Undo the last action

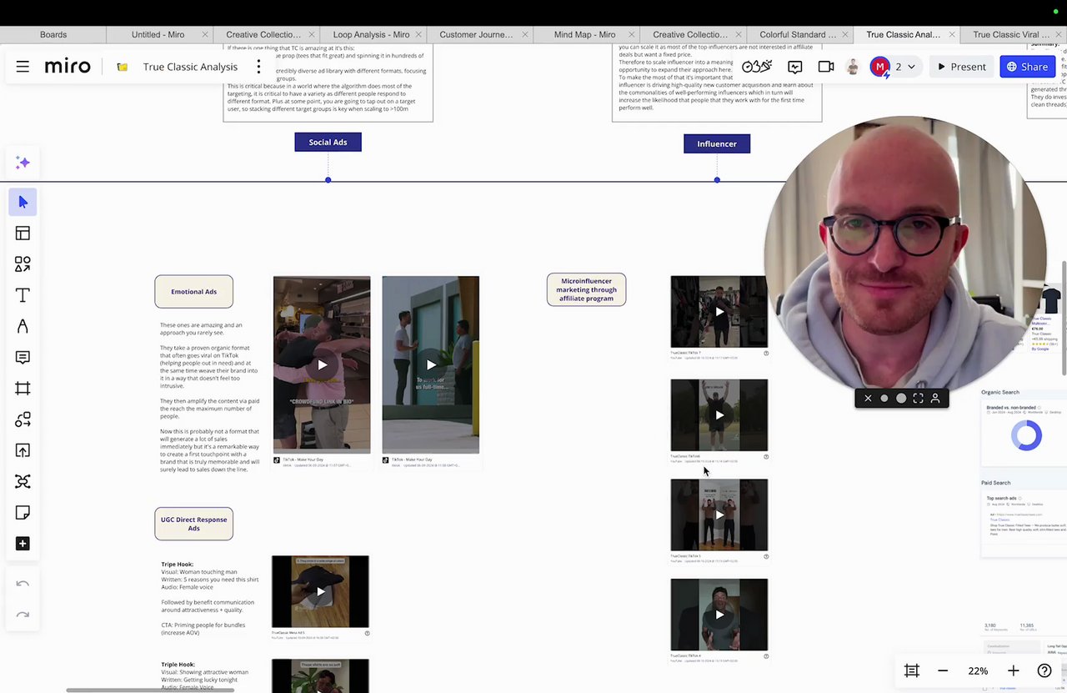coord(23,584)
